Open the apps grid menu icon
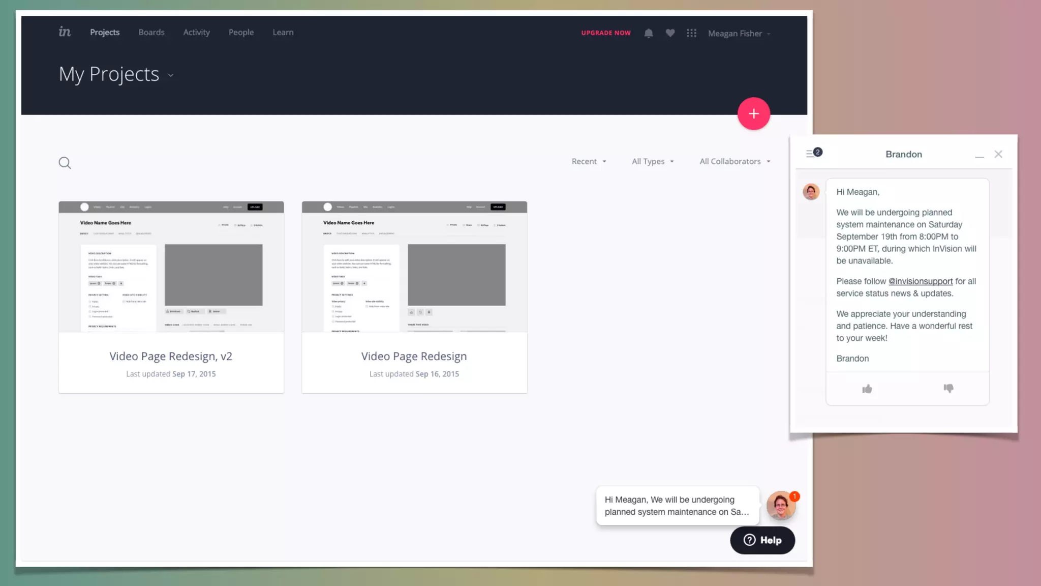 point(691,33)
